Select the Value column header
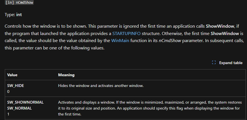This screenshot has width=247, height=120. coord(12,75)
